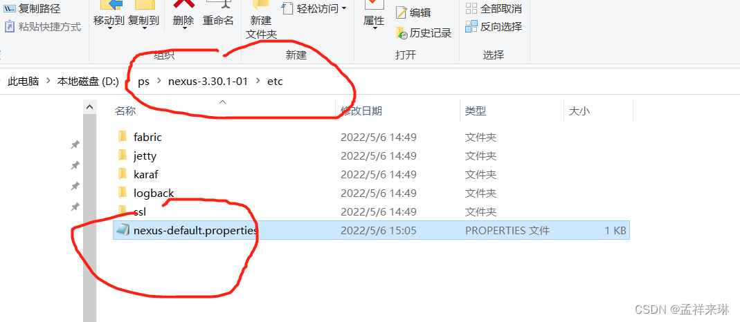Click the Copy path icon
This screenshot has height=322, width=740.
[x=10, y=8]
